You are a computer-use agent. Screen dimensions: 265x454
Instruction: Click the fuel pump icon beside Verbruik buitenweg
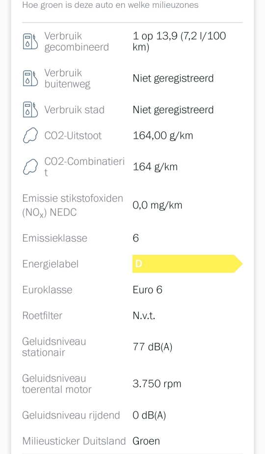point(30,78)
